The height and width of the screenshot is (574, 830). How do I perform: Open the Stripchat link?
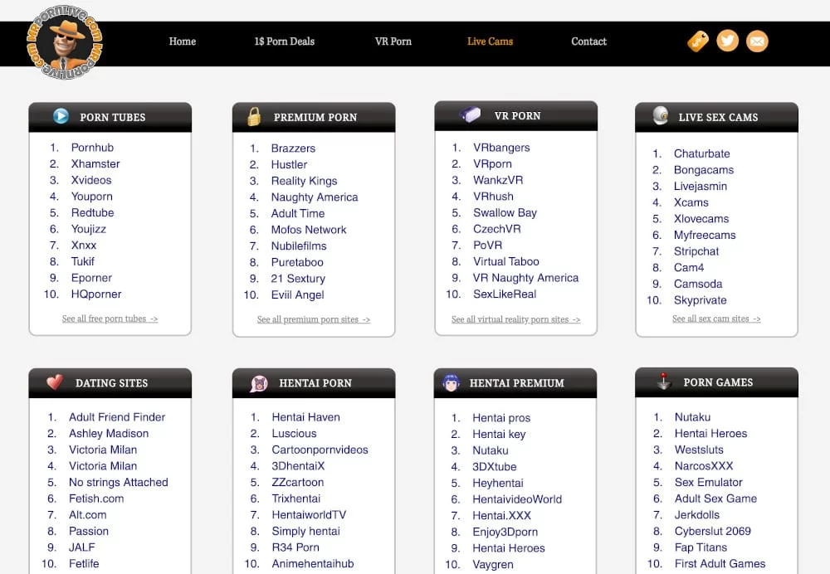pyautogui.click(x=696, y=251)
